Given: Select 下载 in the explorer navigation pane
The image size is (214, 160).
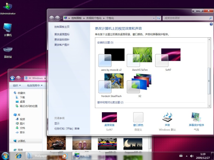Looking at the screenshot, I should pyautogui.click(x=20, y=97).
